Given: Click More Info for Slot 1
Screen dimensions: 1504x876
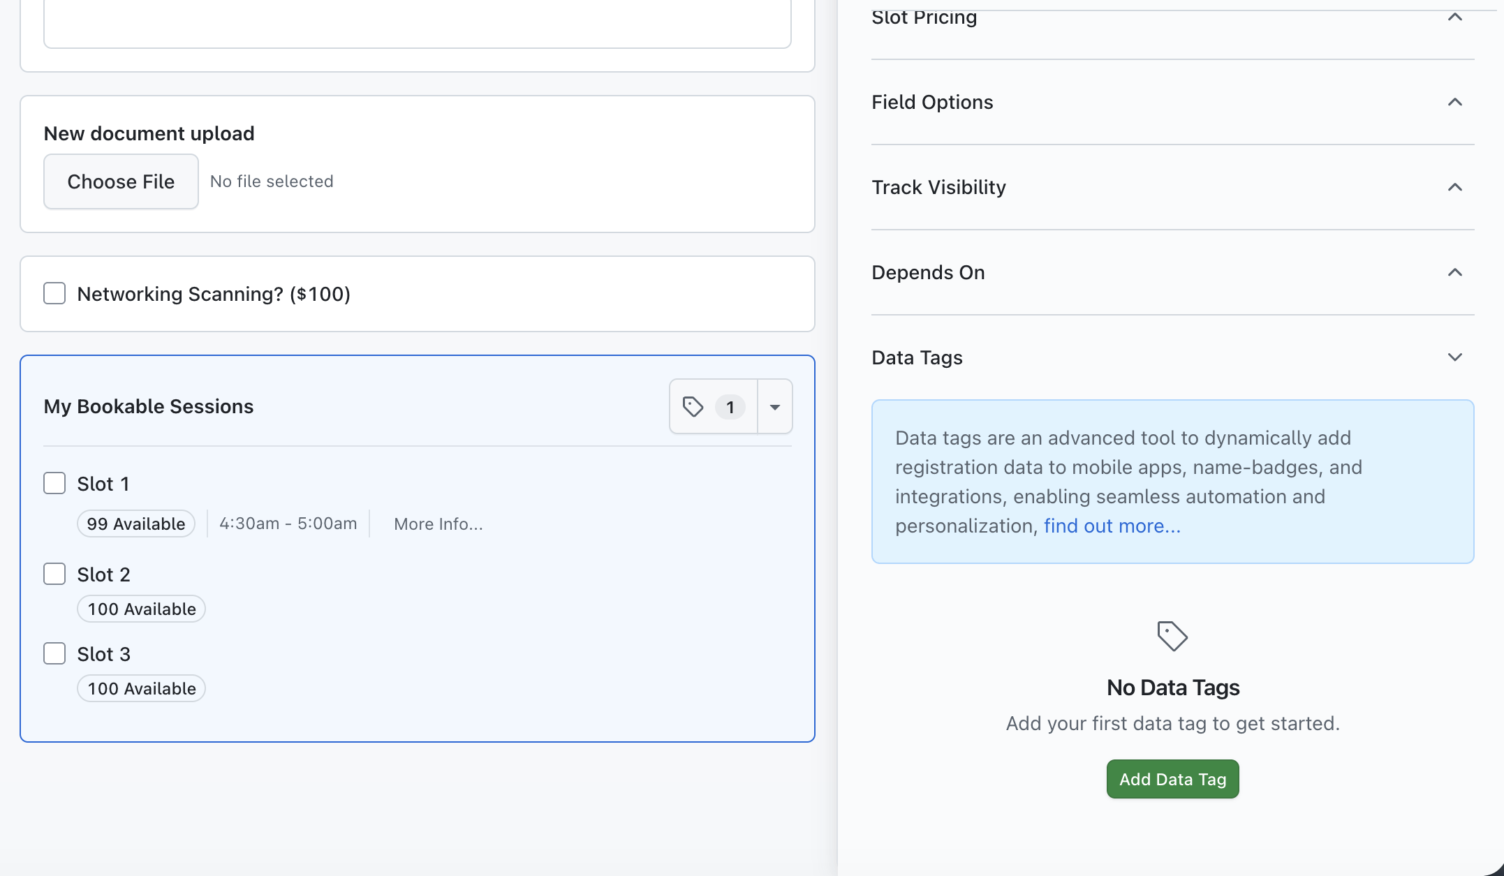Looking at the screenshot, I should (x=438, y=524).
